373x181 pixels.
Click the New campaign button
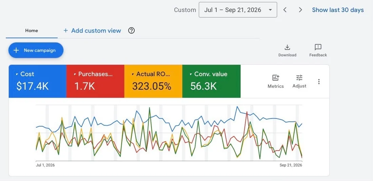[36, 50]
